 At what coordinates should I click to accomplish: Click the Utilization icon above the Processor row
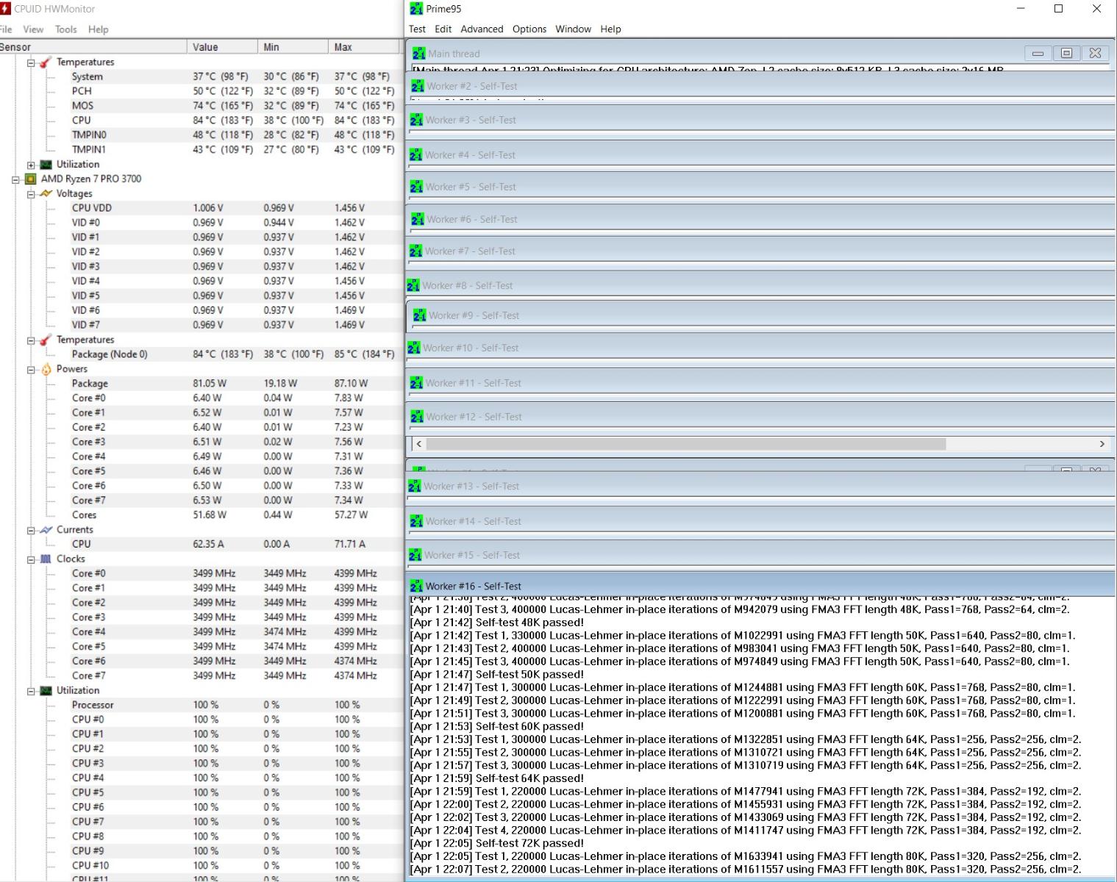click(x=46, y=690)
